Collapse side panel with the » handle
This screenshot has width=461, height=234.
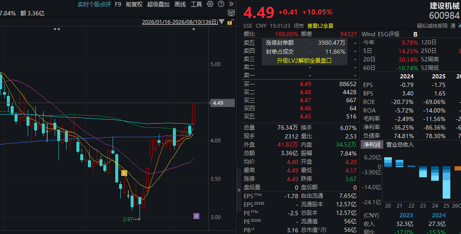pos(239,190)
